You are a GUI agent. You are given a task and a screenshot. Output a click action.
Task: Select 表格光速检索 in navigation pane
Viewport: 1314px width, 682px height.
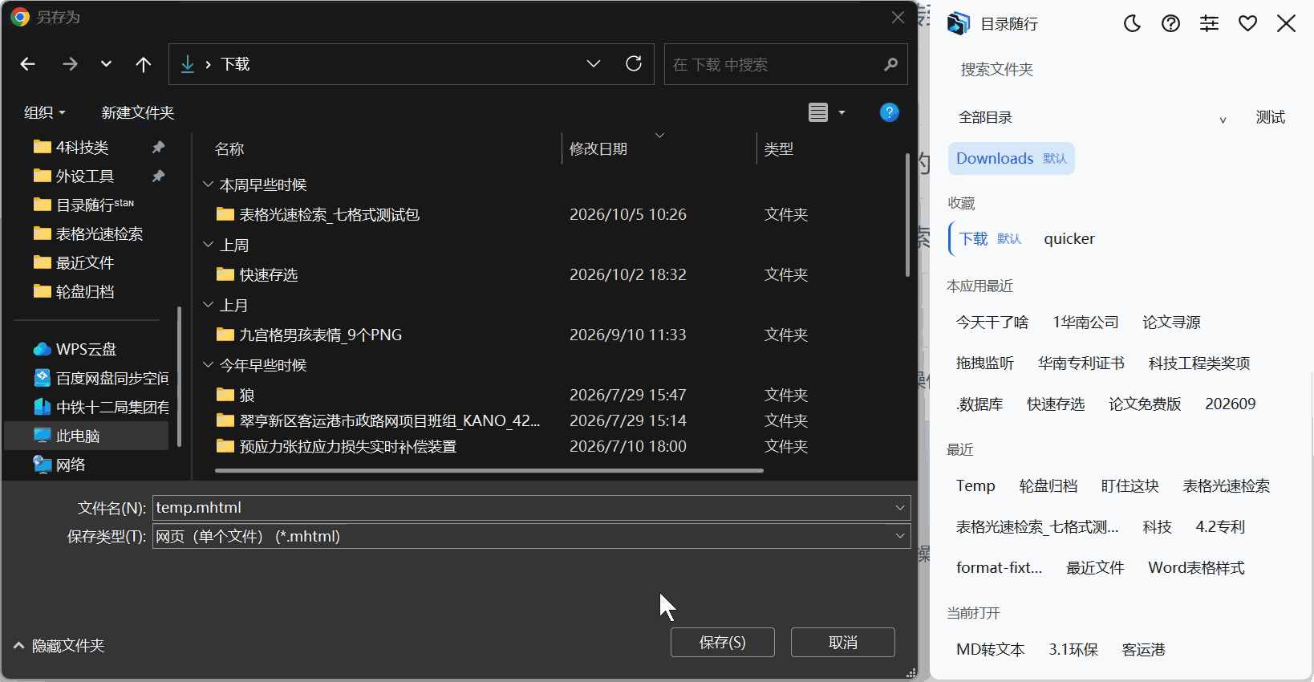[x=99, y=234]
